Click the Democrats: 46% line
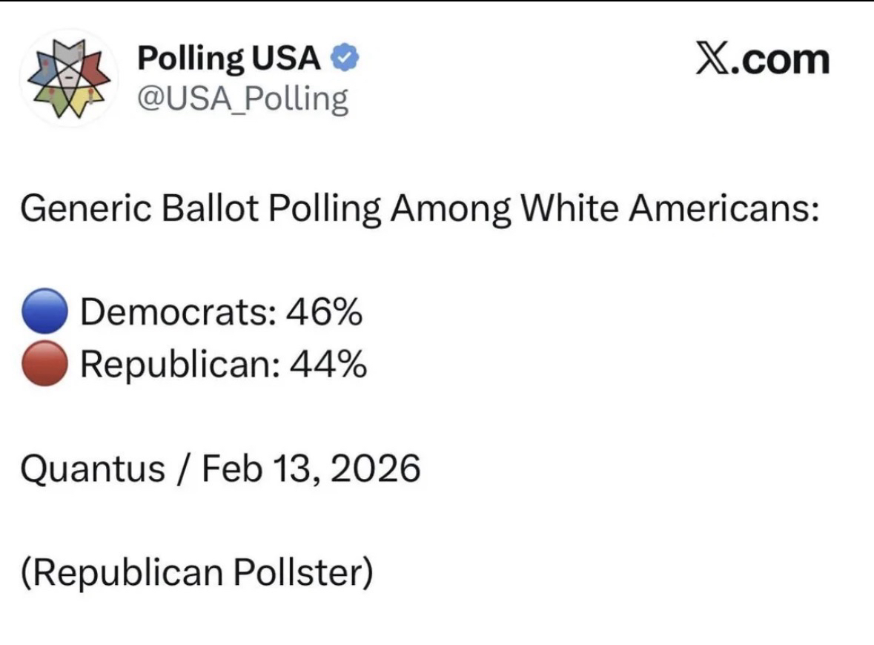 (221, 314)
